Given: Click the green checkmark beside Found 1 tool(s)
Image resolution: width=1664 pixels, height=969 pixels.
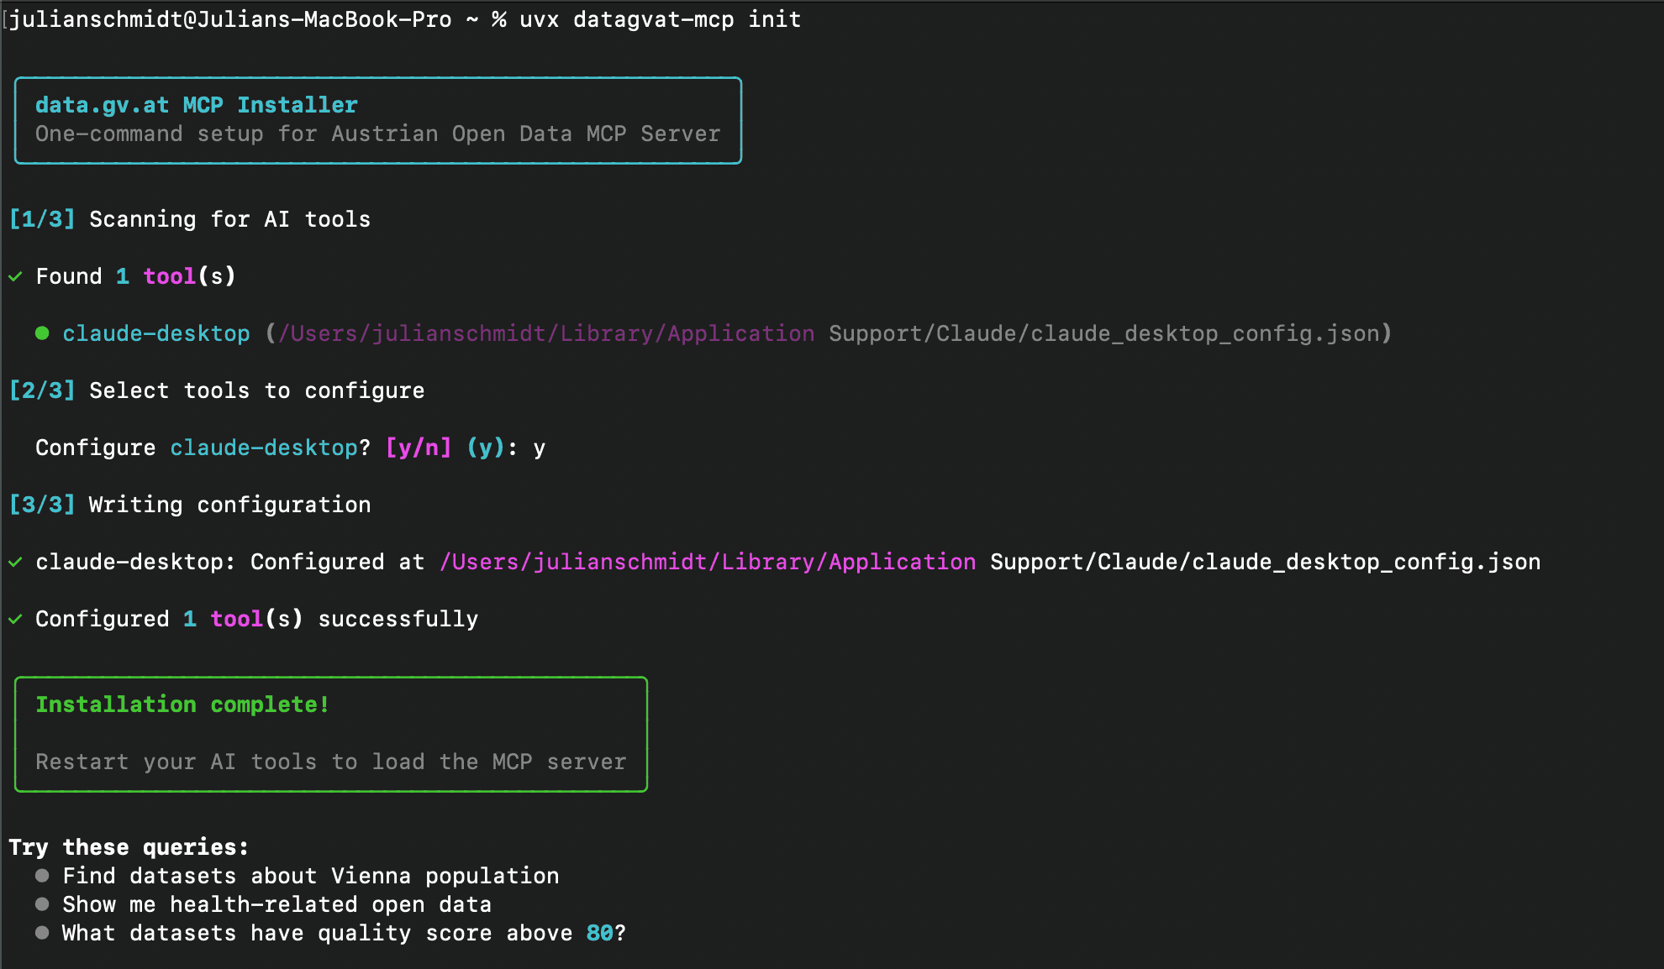Looking at the screenshot, I should (14, 276).
